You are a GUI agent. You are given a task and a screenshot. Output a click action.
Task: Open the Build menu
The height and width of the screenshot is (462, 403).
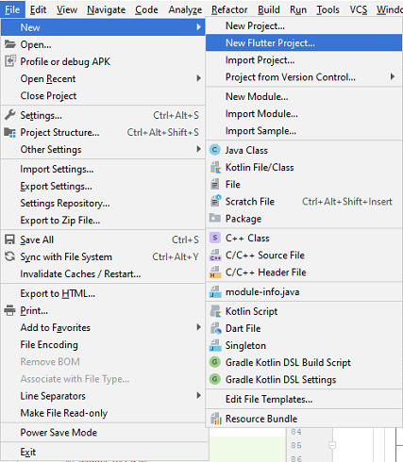[269, 9]
